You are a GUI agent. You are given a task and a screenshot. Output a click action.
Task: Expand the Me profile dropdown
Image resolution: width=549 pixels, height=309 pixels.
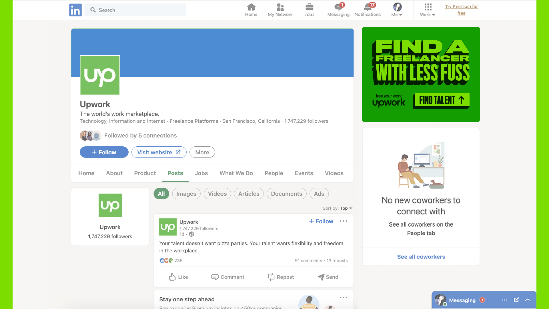(x=397, y=10)
